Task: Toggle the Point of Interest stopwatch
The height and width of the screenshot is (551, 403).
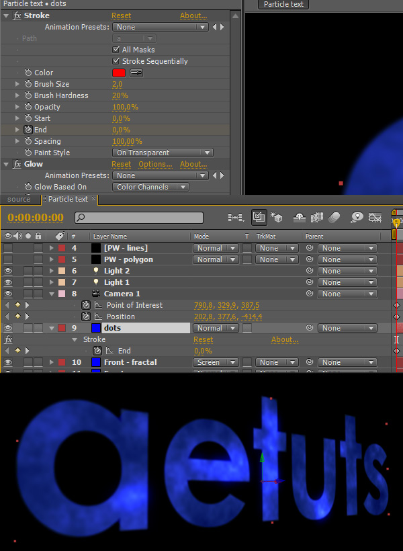Action: [x=86, y=305]
